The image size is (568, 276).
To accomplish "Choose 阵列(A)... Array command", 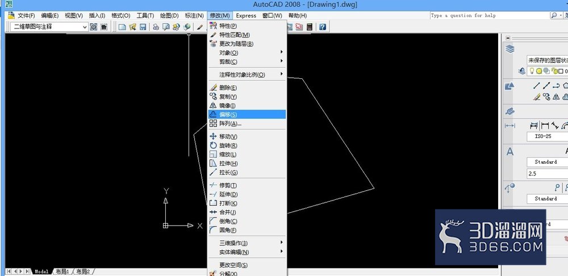I will [x=247, y=123].
